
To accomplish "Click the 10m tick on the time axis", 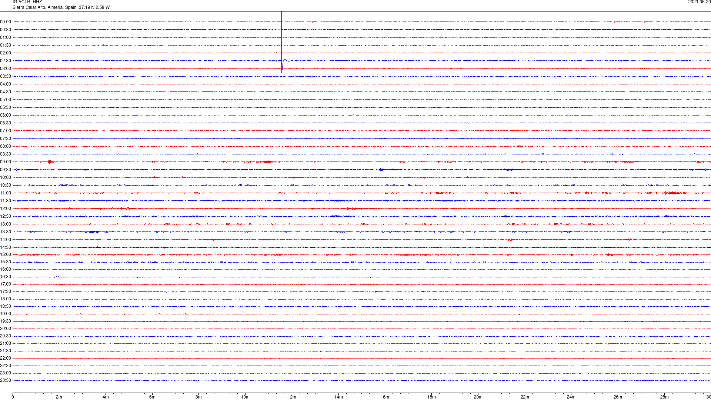I will [x=245, y=397].
